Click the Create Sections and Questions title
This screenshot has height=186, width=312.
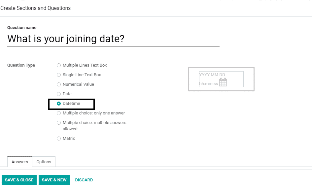(36, 8)
